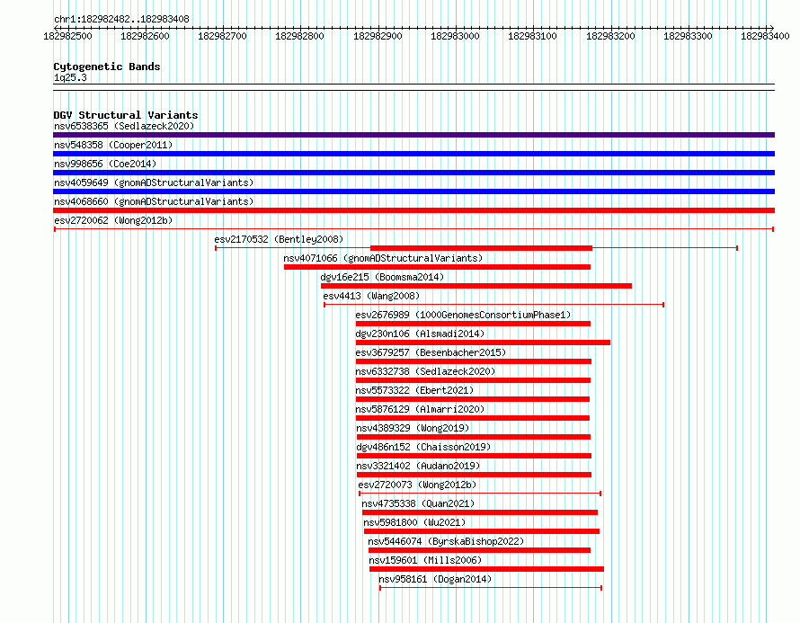This screenshot has height=623, width=800.
Task: Click the Cytogenetic Bands track title
Action: click(x=107, y=67)
